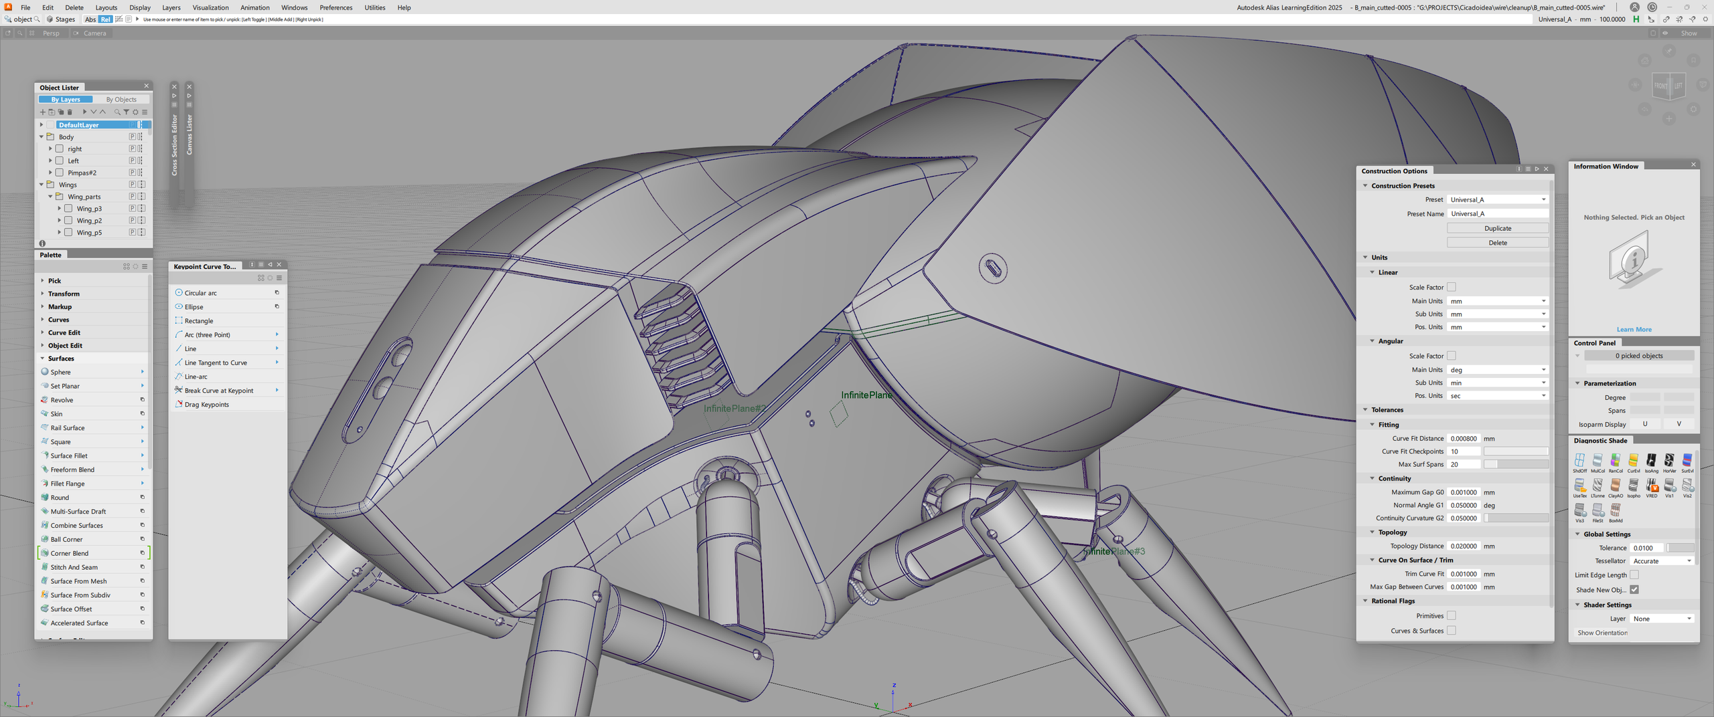Image resolution: width=1714 pixels, height=717 pixels.
Task: Collapse the Wings folder
Action: click(41, 184)
